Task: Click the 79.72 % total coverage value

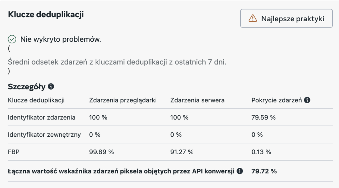Action: pos(264,171)
